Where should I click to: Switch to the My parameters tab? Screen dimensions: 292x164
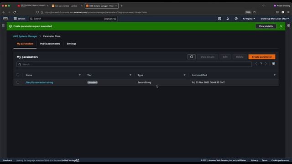coord(25,44)
